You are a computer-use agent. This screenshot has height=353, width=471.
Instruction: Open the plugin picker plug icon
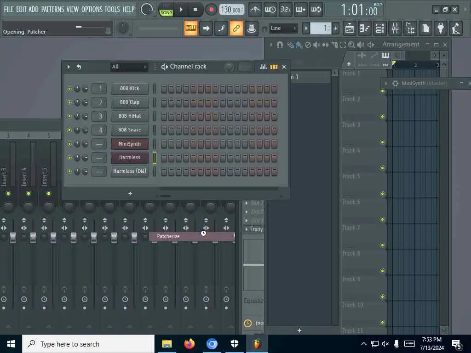click(x=441, y=28)
